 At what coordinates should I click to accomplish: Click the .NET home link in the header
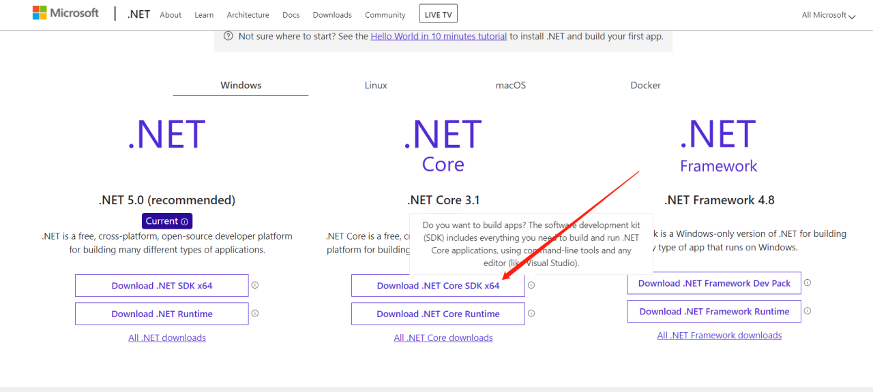pos(138,13)
